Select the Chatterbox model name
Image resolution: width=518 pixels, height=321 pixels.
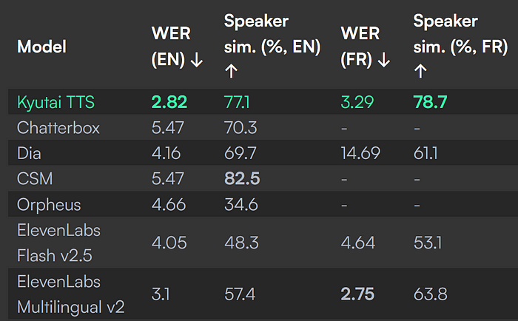pos(58,127)
